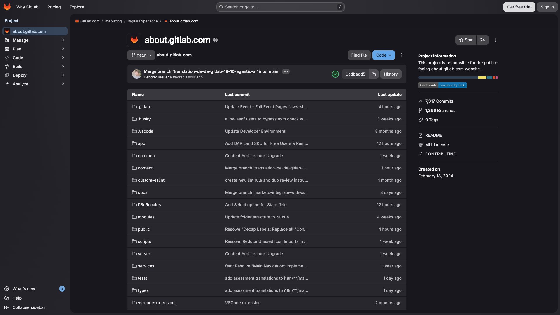
Task: Click the pipeline passed status icon
Action: [335, 74]
